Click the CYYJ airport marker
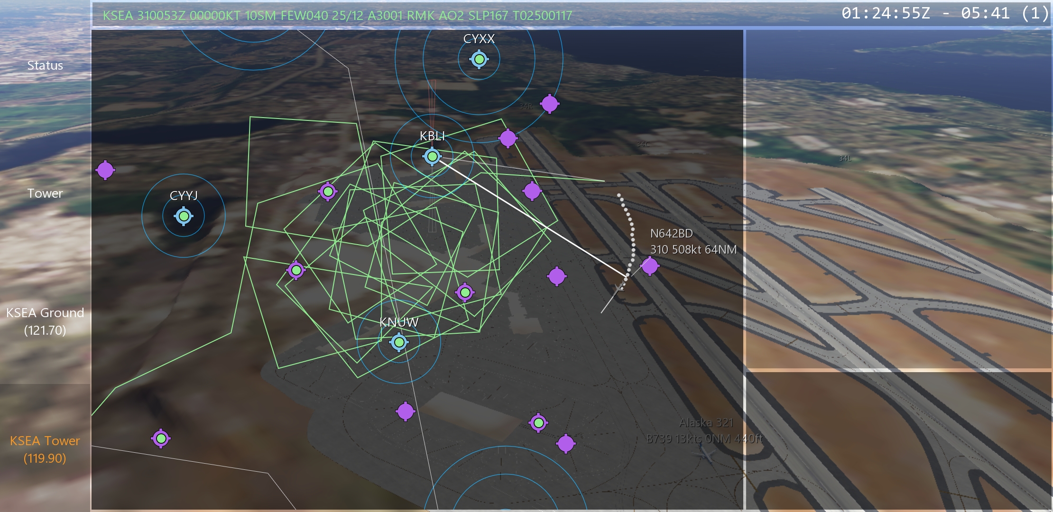Image resolution: width=1053 pixels, height=512 pixels. pyautogui.click(x=184, y=216)
